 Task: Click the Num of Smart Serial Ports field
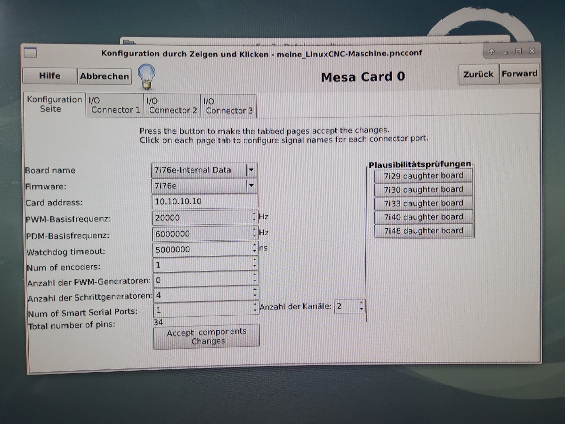click(x=203, y=310)
